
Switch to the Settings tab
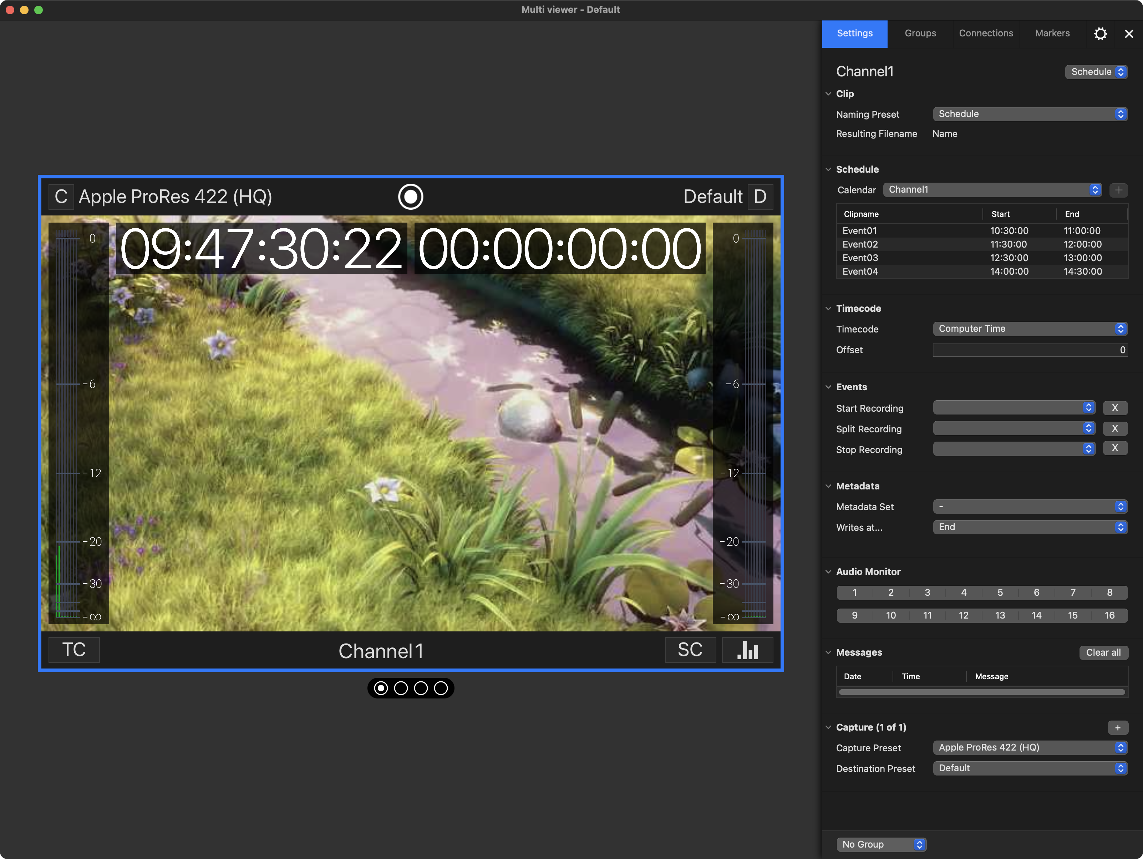pos(855,34)
